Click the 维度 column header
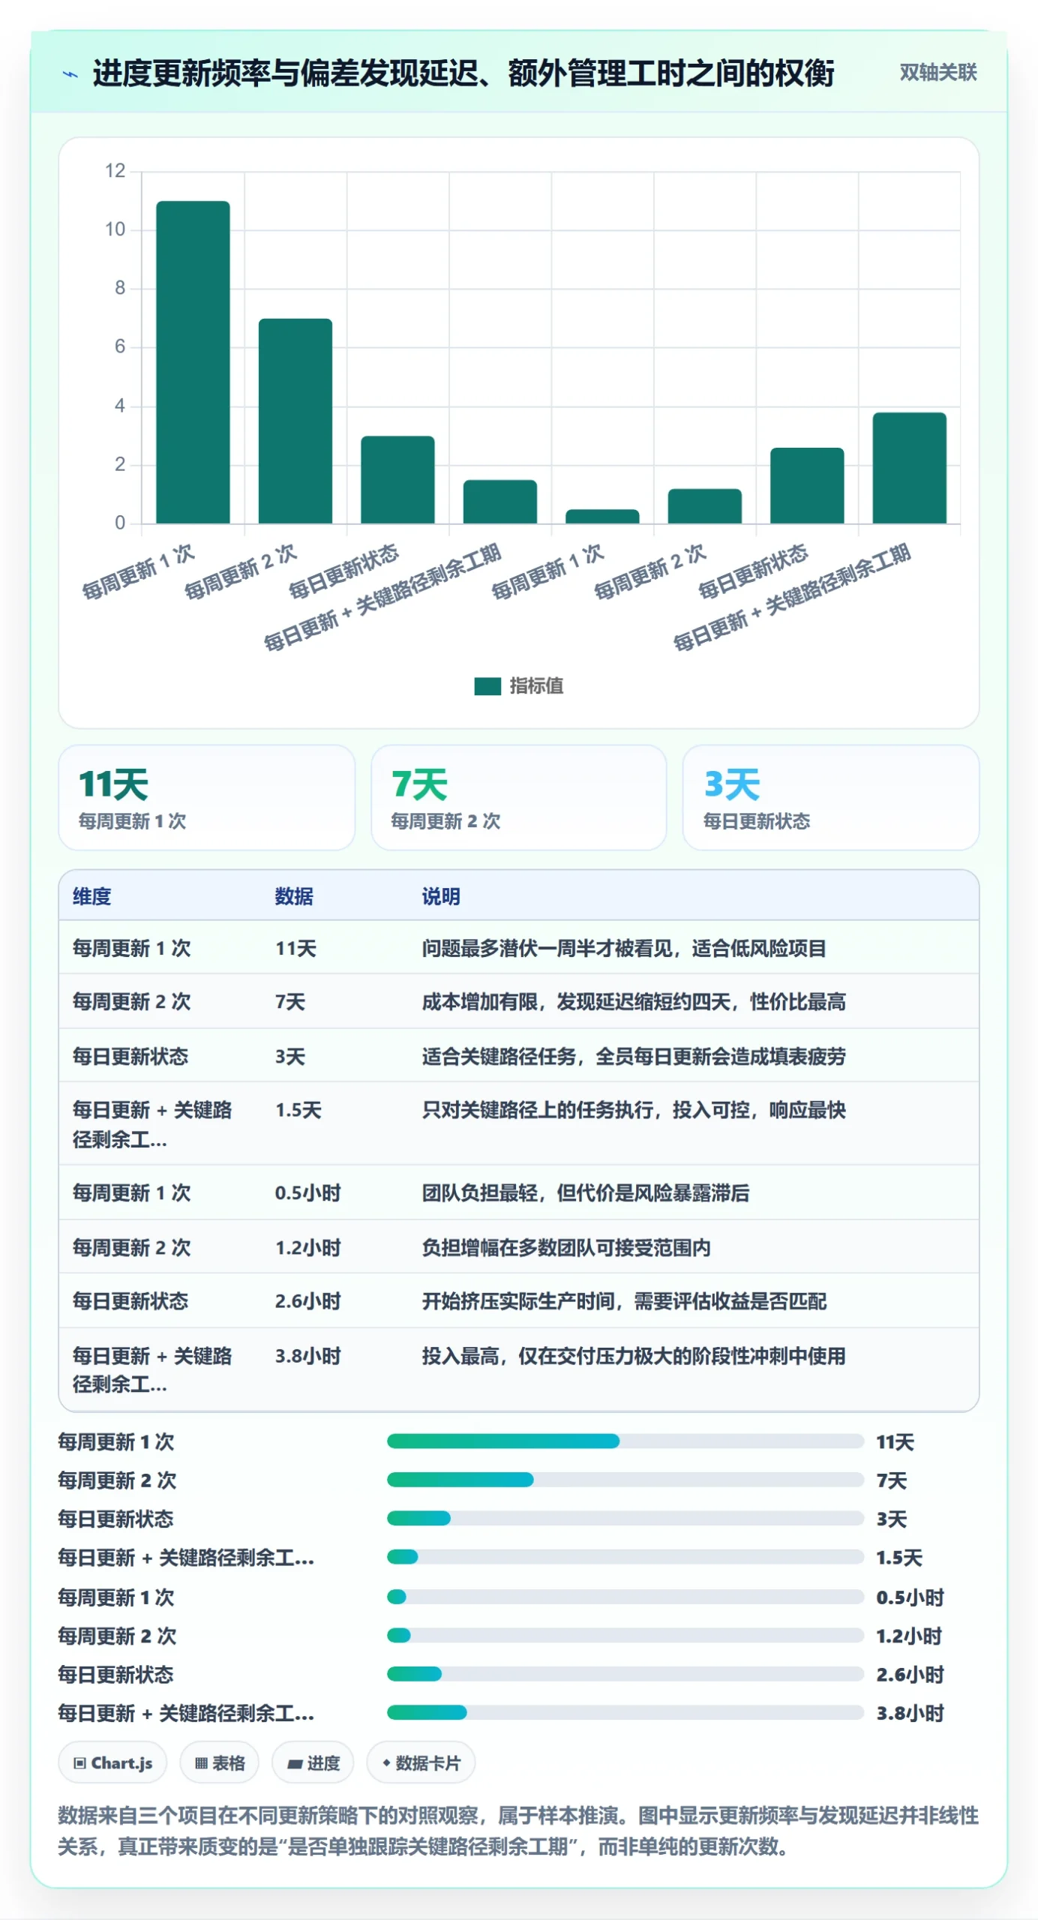This screenshot has width=1038, height=1920. click(x=91, y=896)
